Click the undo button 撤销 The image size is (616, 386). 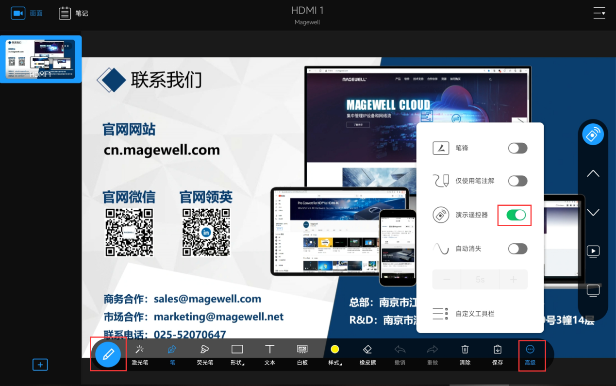click(x=400, y=355)
